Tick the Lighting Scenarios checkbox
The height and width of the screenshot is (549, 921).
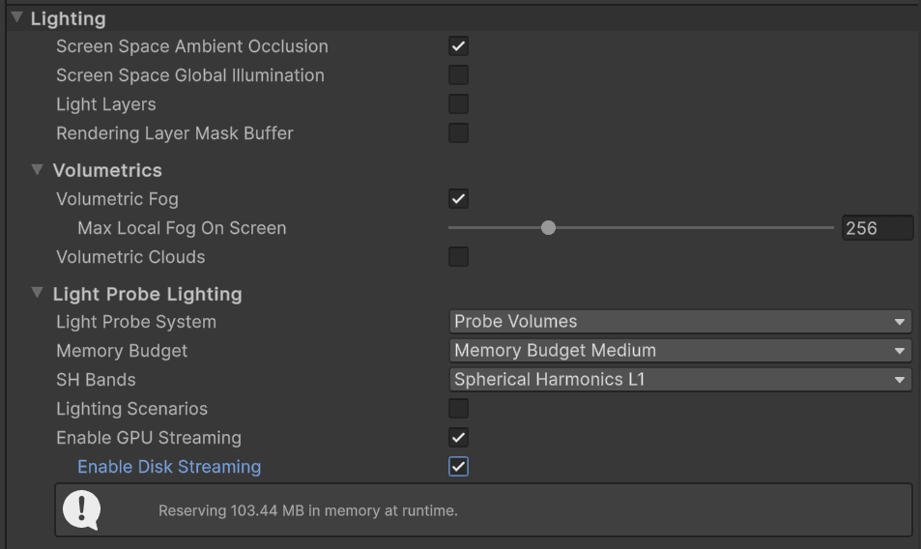458,409
